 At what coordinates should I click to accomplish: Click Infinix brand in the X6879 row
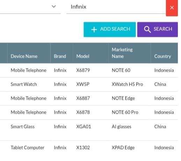(x=60, y=70)
